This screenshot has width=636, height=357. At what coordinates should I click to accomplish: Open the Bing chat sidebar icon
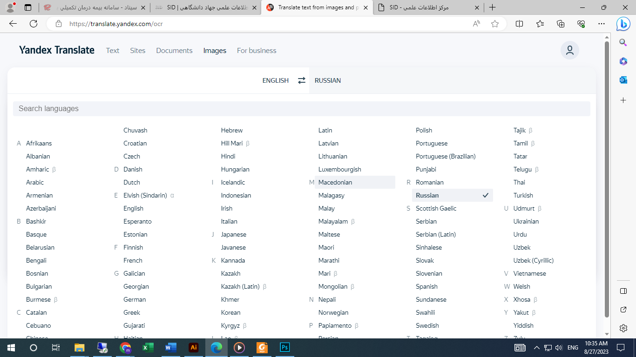coord(623,24)
